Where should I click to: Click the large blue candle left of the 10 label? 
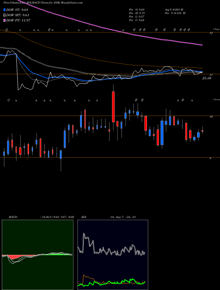point(162,133)
